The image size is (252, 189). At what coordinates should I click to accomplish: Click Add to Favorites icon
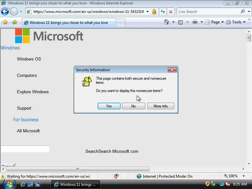point(14,22)
